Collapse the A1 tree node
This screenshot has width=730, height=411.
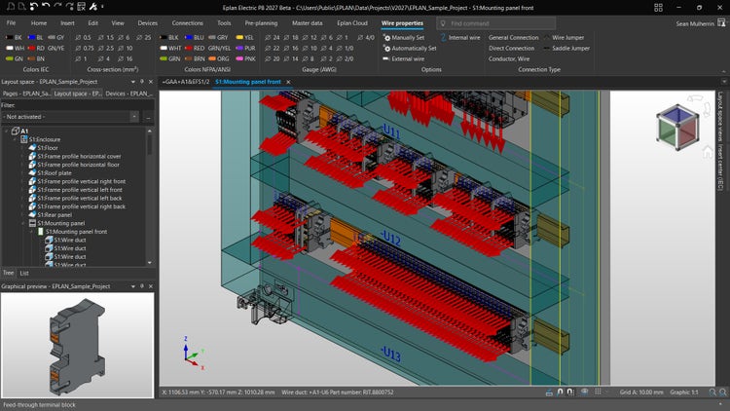tap(6, 131)
